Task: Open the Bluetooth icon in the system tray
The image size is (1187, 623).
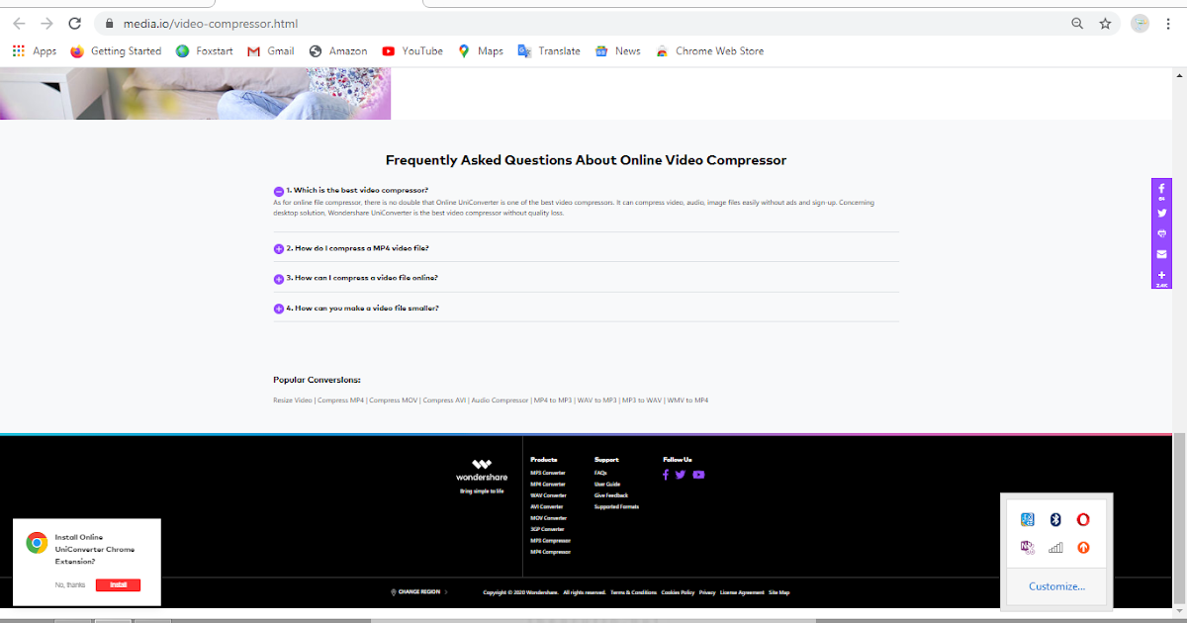Action: [x=1054, y=518]
